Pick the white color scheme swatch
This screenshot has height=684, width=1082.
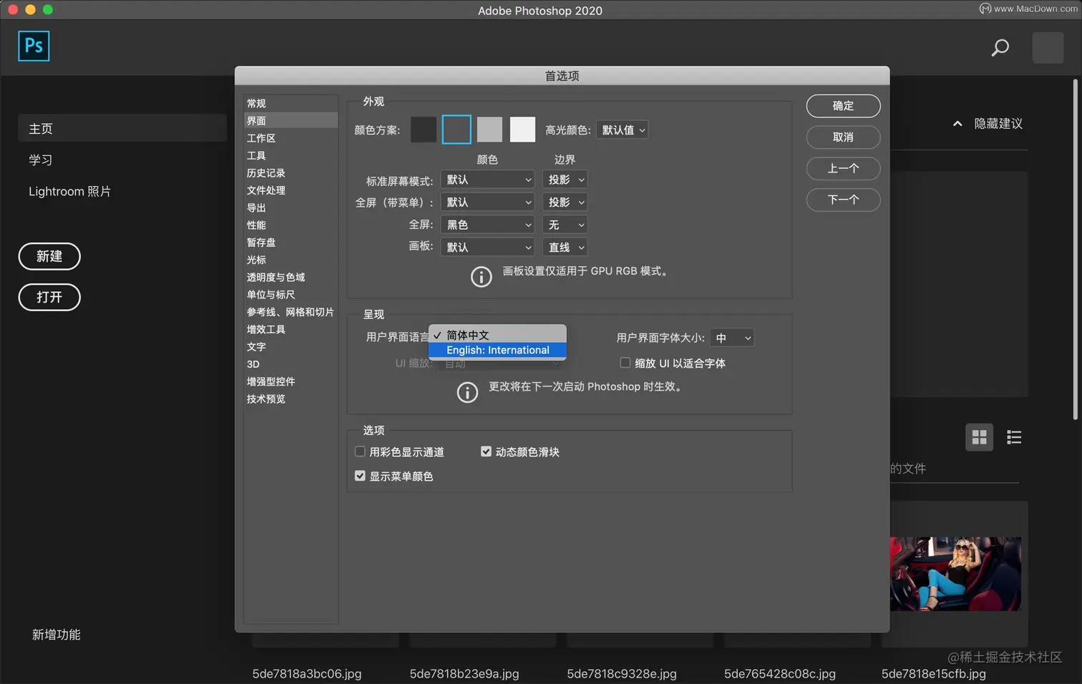click(522, 130)
